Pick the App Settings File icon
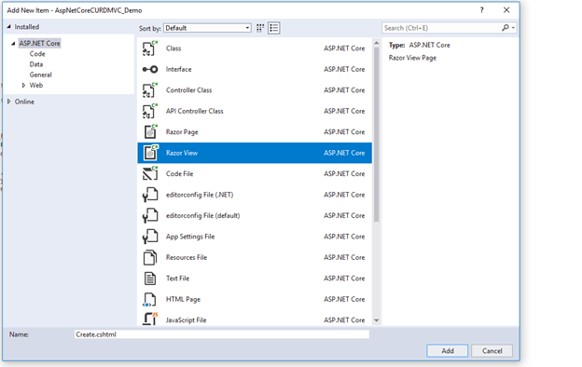 pyautogui.click(x=150, y=237)
